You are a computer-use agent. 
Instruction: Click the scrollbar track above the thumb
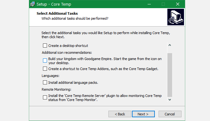tap(170, 50)
